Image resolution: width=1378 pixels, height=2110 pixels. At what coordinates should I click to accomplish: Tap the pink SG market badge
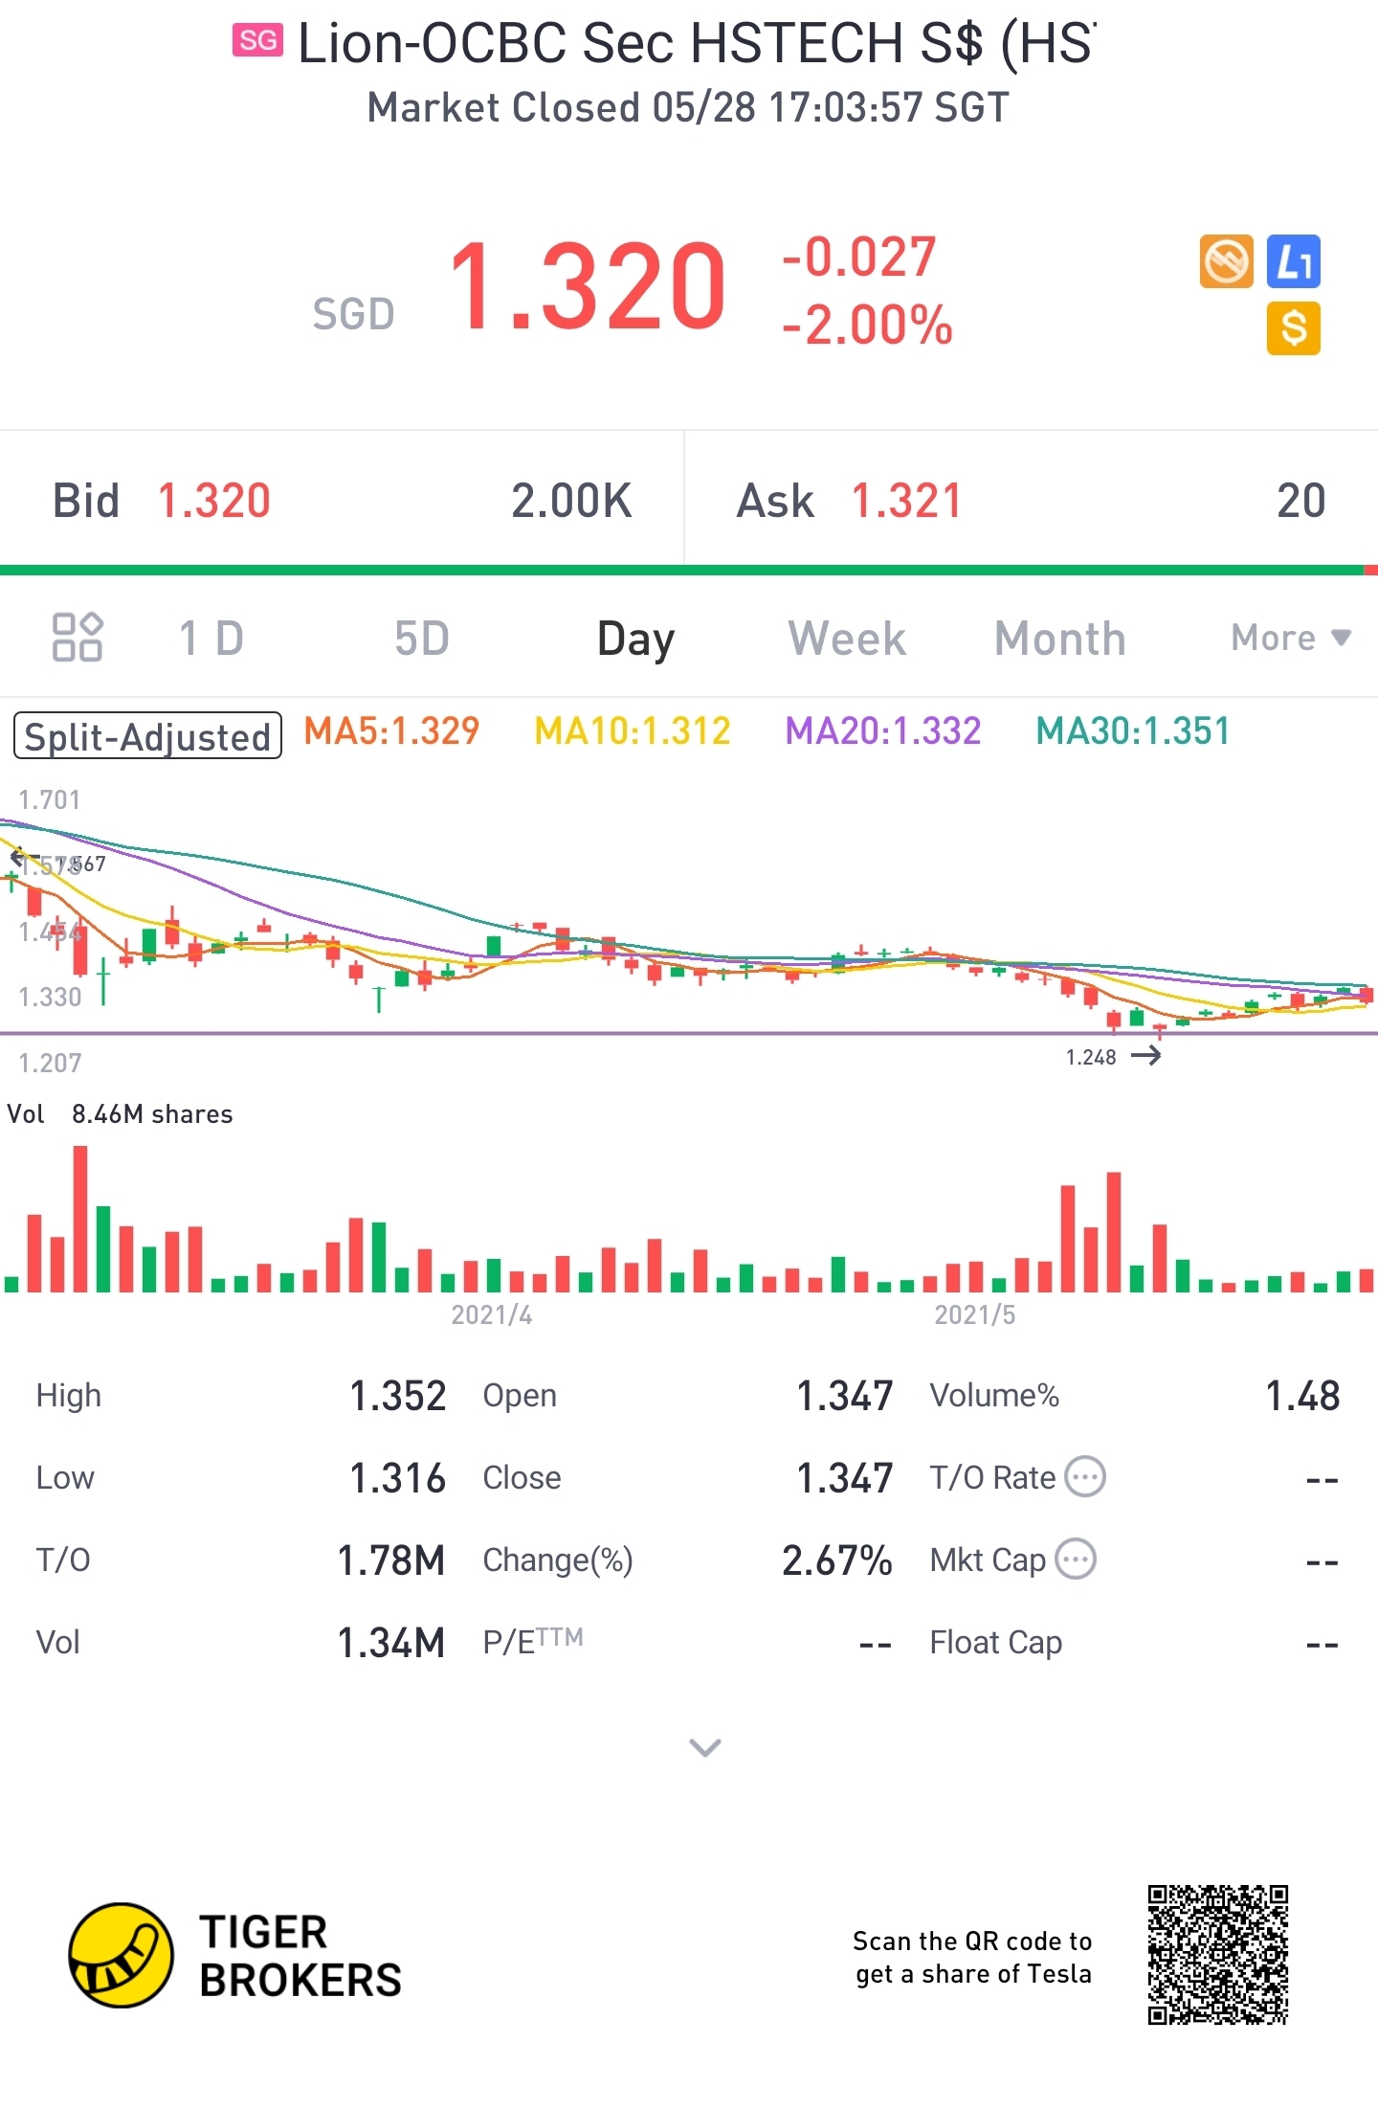[x=257, y=40]
